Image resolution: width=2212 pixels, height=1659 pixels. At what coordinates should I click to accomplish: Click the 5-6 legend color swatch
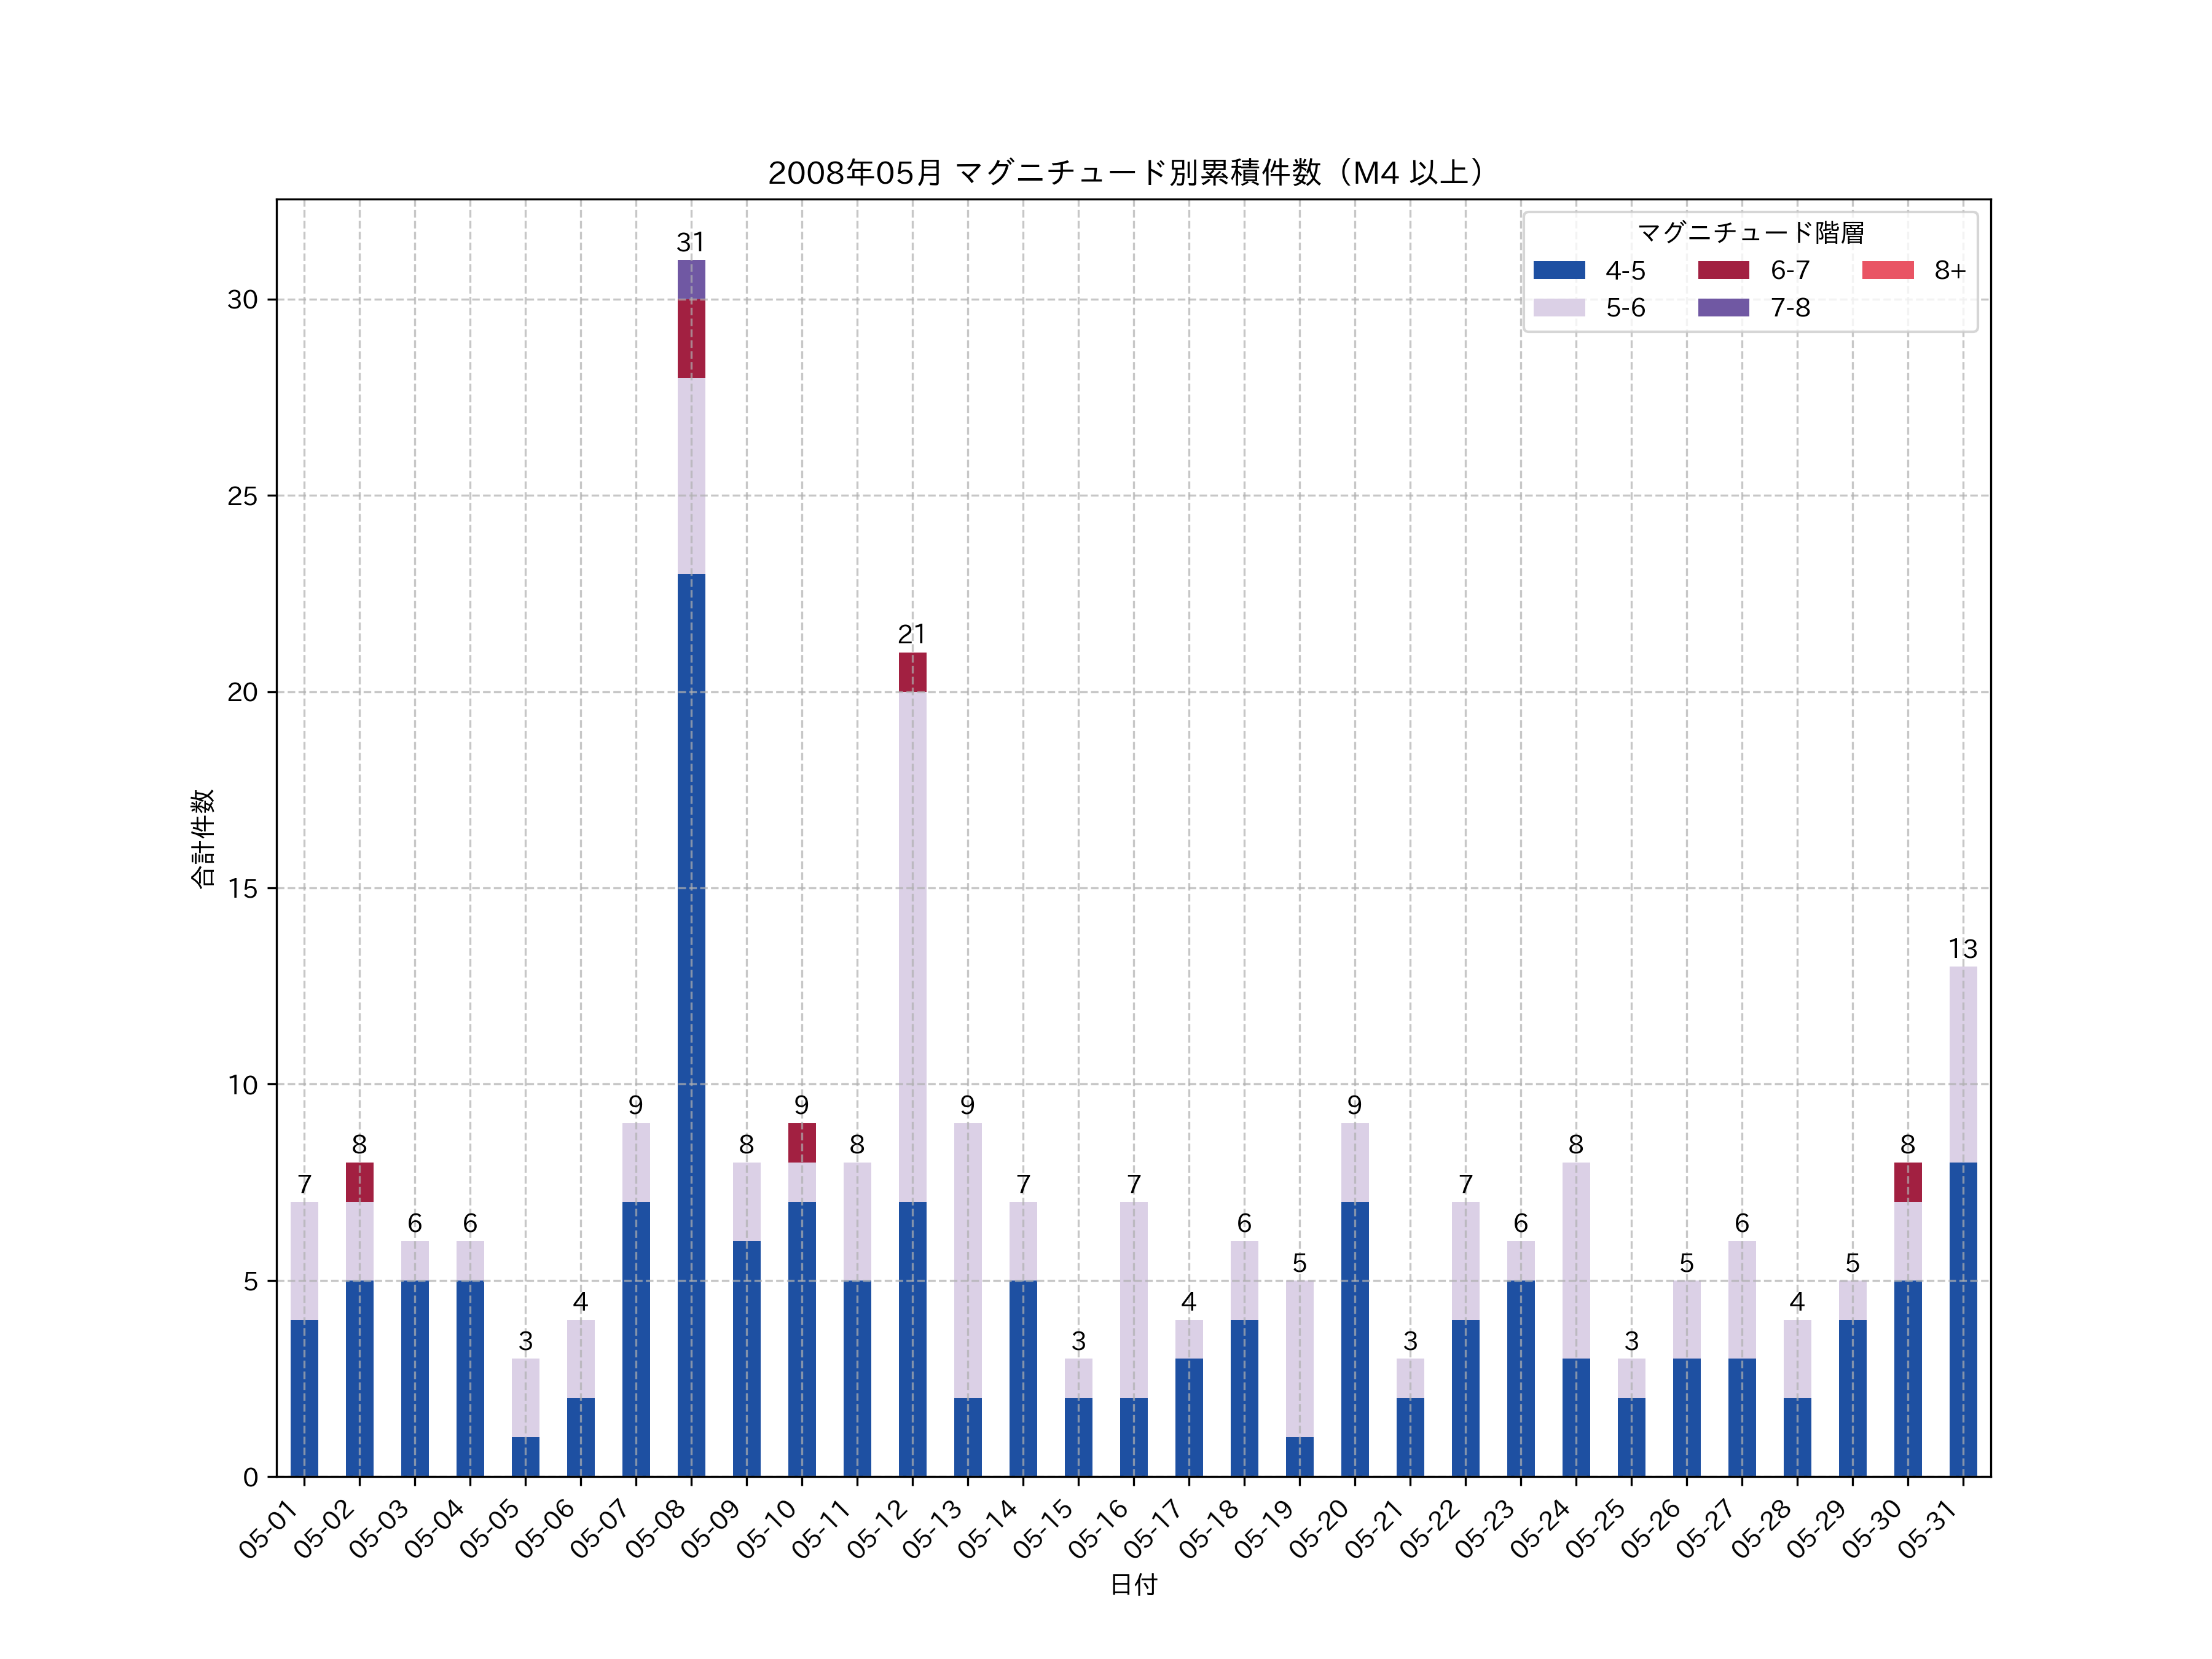[x=1559, y=308]
